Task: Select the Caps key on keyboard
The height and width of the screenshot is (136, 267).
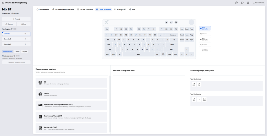Action: coord(108,45)
